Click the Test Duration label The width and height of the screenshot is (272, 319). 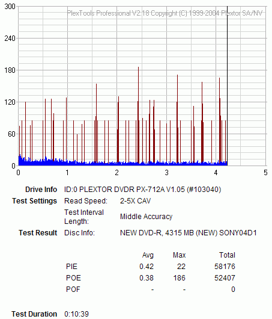34,314
